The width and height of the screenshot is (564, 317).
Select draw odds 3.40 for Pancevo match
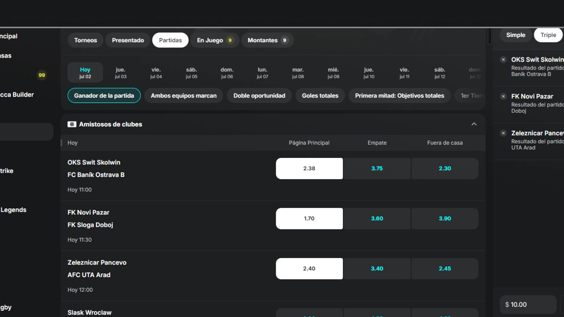tap(377, 269)
